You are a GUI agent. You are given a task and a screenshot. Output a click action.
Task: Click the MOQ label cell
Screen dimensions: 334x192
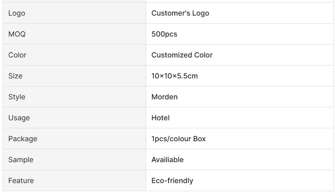click(17, 34)
